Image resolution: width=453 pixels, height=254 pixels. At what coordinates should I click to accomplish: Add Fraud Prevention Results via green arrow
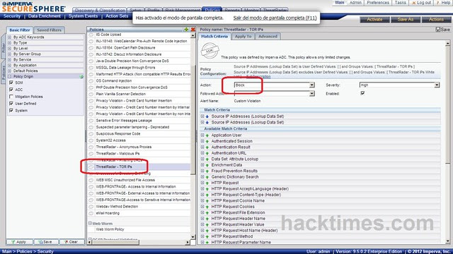click(207, 171)
